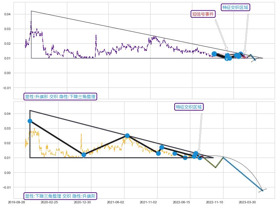Click the 显性:下降三角整理 交织 隐性:升旗形 caption
277x206 pixels.
point(60,196)
